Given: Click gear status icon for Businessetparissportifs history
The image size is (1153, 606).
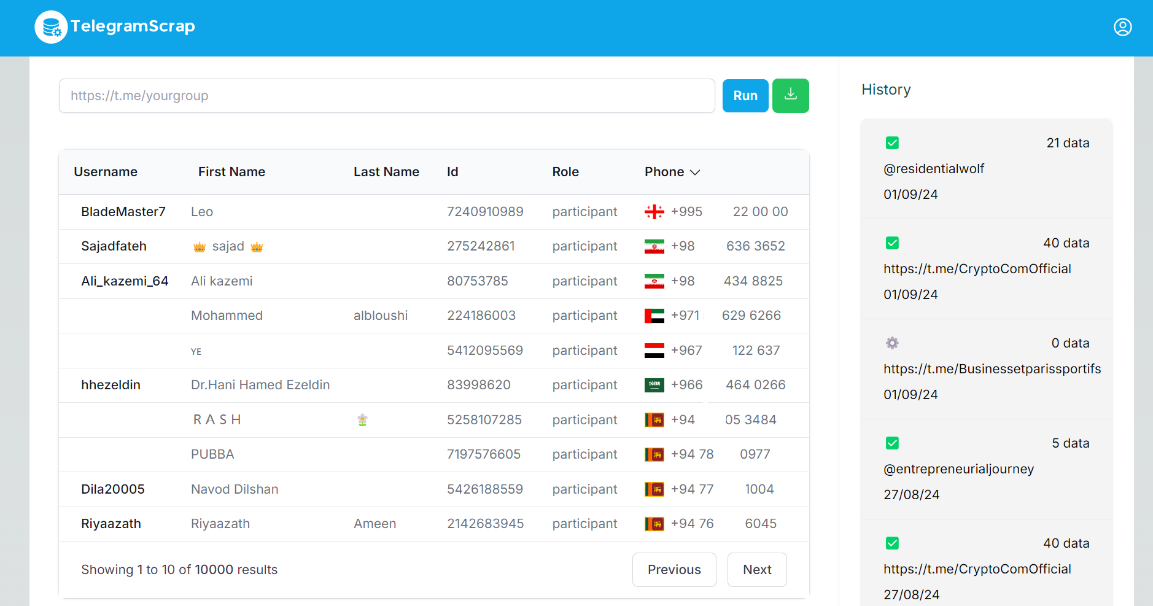Looking at the screenshot, I should [x=892, y=343].
